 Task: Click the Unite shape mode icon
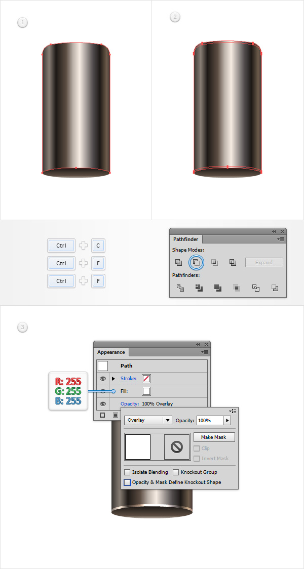pos(178,262)
